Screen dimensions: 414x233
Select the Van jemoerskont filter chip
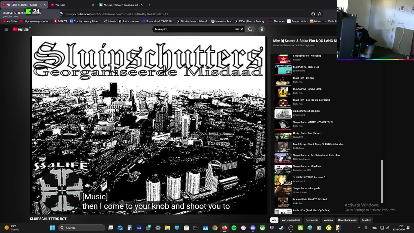click(291, 220)
